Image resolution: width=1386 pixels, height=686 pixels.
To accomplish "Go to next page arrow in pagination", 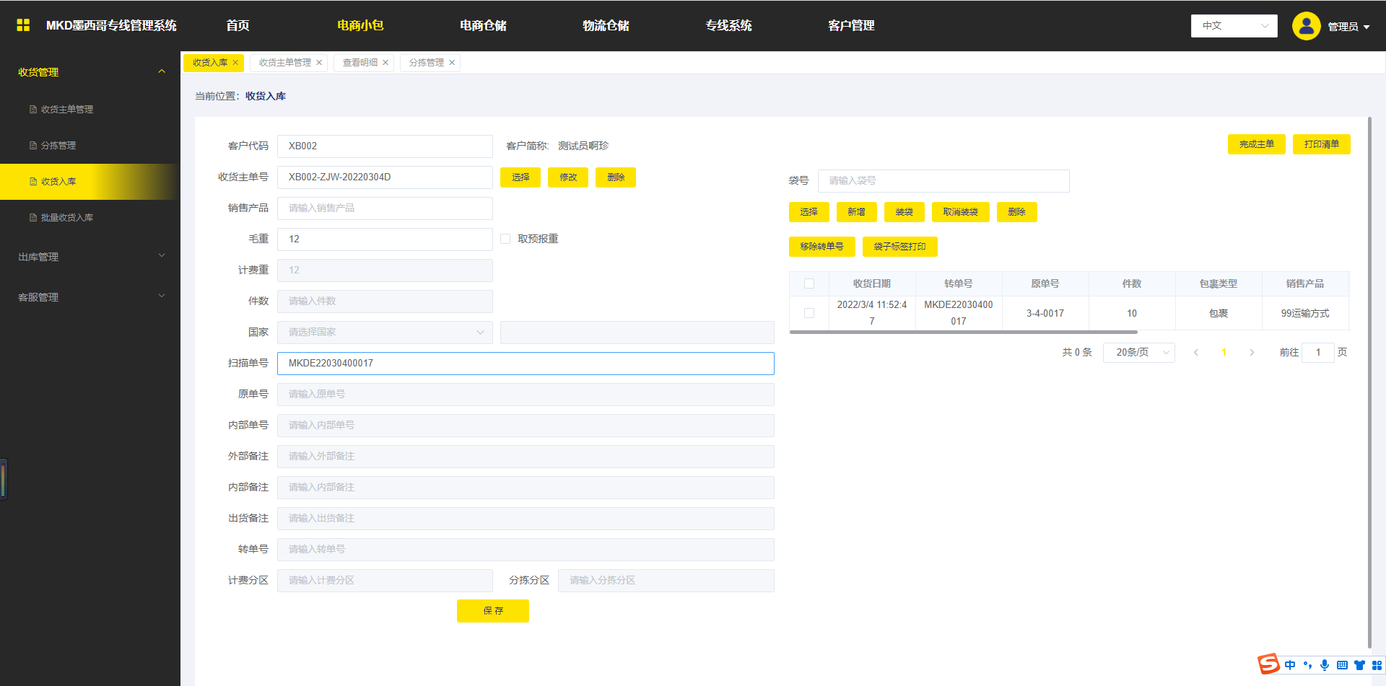I will pyautogui.click(x=1252, y=353).
